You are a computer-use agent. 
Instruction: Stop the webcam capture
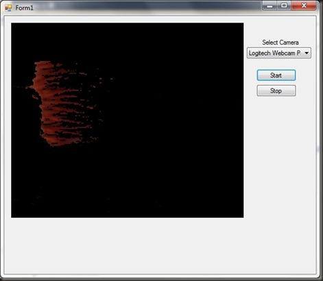tap(276, 90)
